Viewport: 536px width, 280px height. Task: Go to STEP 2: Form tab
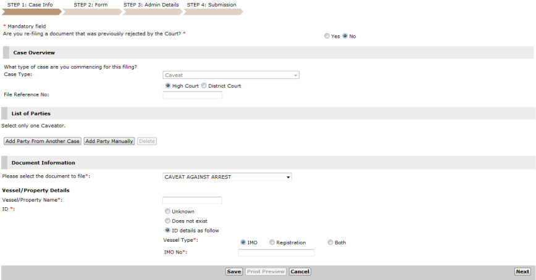tap(91, 5)
